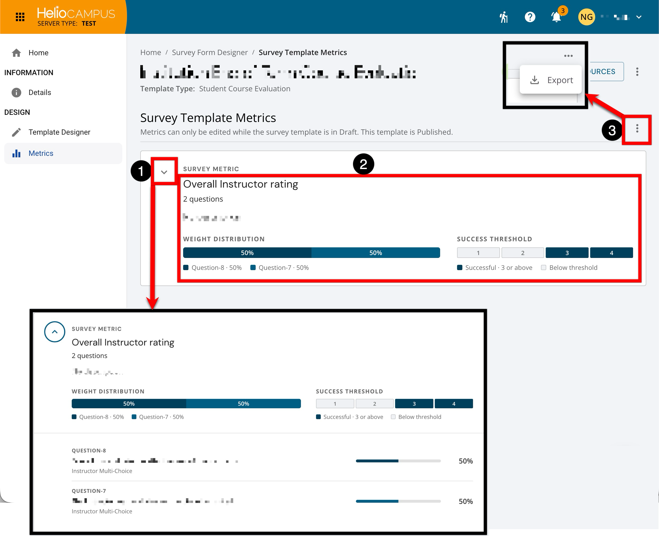Select Metrics in sidebar
The image size is (659, 536).
tap(63, 153)
